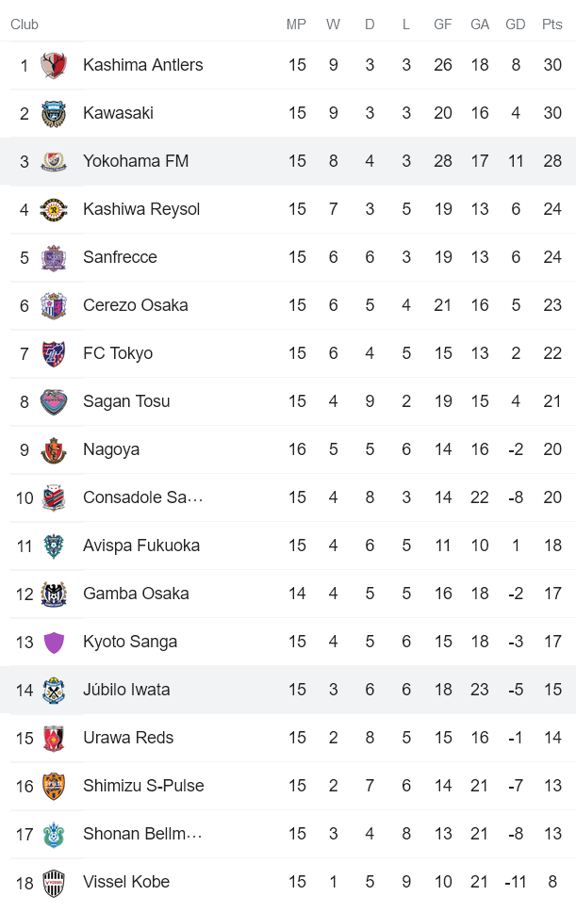Click the Vissel Kobe club crest
Image resolution: width=576 pixels, height=912 pixels.
click(x=52, y=882)
